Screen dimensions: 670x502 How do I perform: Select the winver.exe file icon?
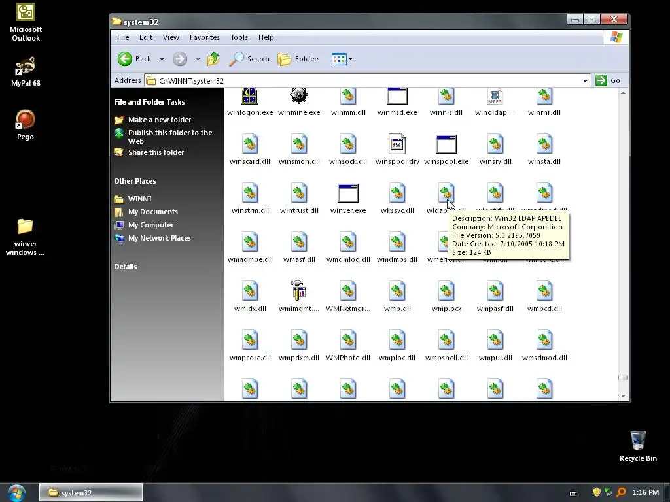coord(348,193)
